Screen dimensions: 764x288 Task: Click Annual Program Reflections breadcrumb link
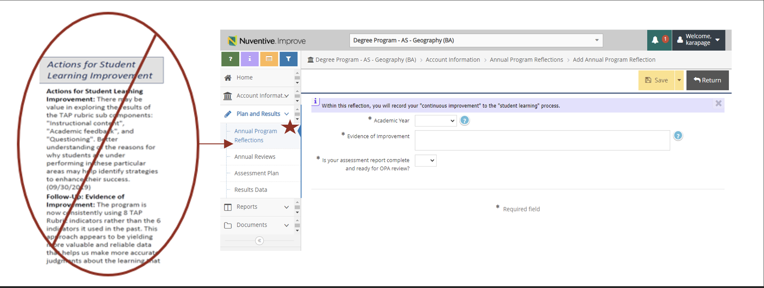pos(526,60)
